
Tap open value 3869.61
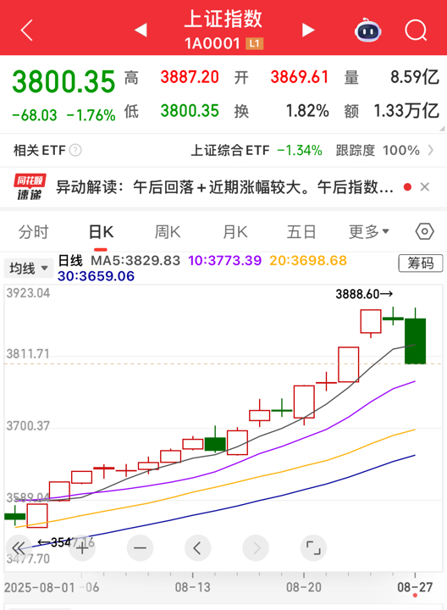pyautogui.click(x=300, y=77)
